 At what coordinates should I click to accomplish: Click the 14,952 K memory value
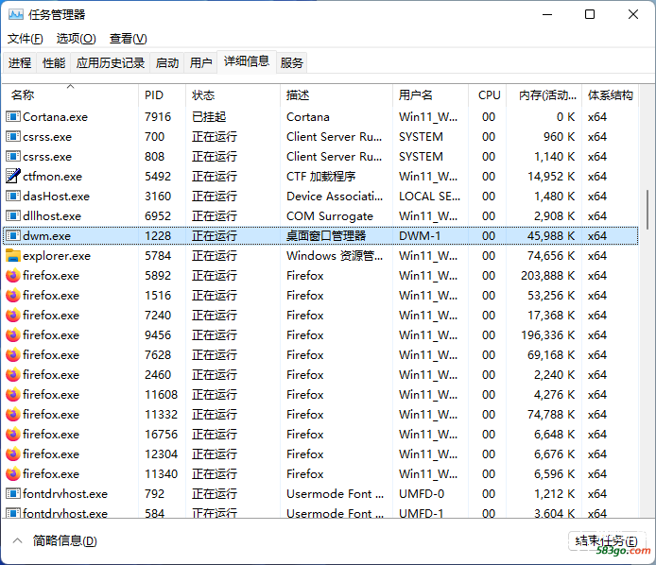coord(551,176)
